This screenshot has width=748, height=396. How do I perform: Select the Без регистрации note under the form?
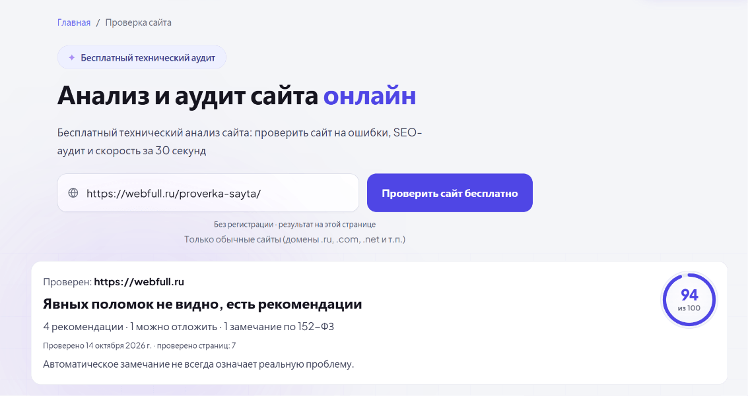tap(295, 224)
